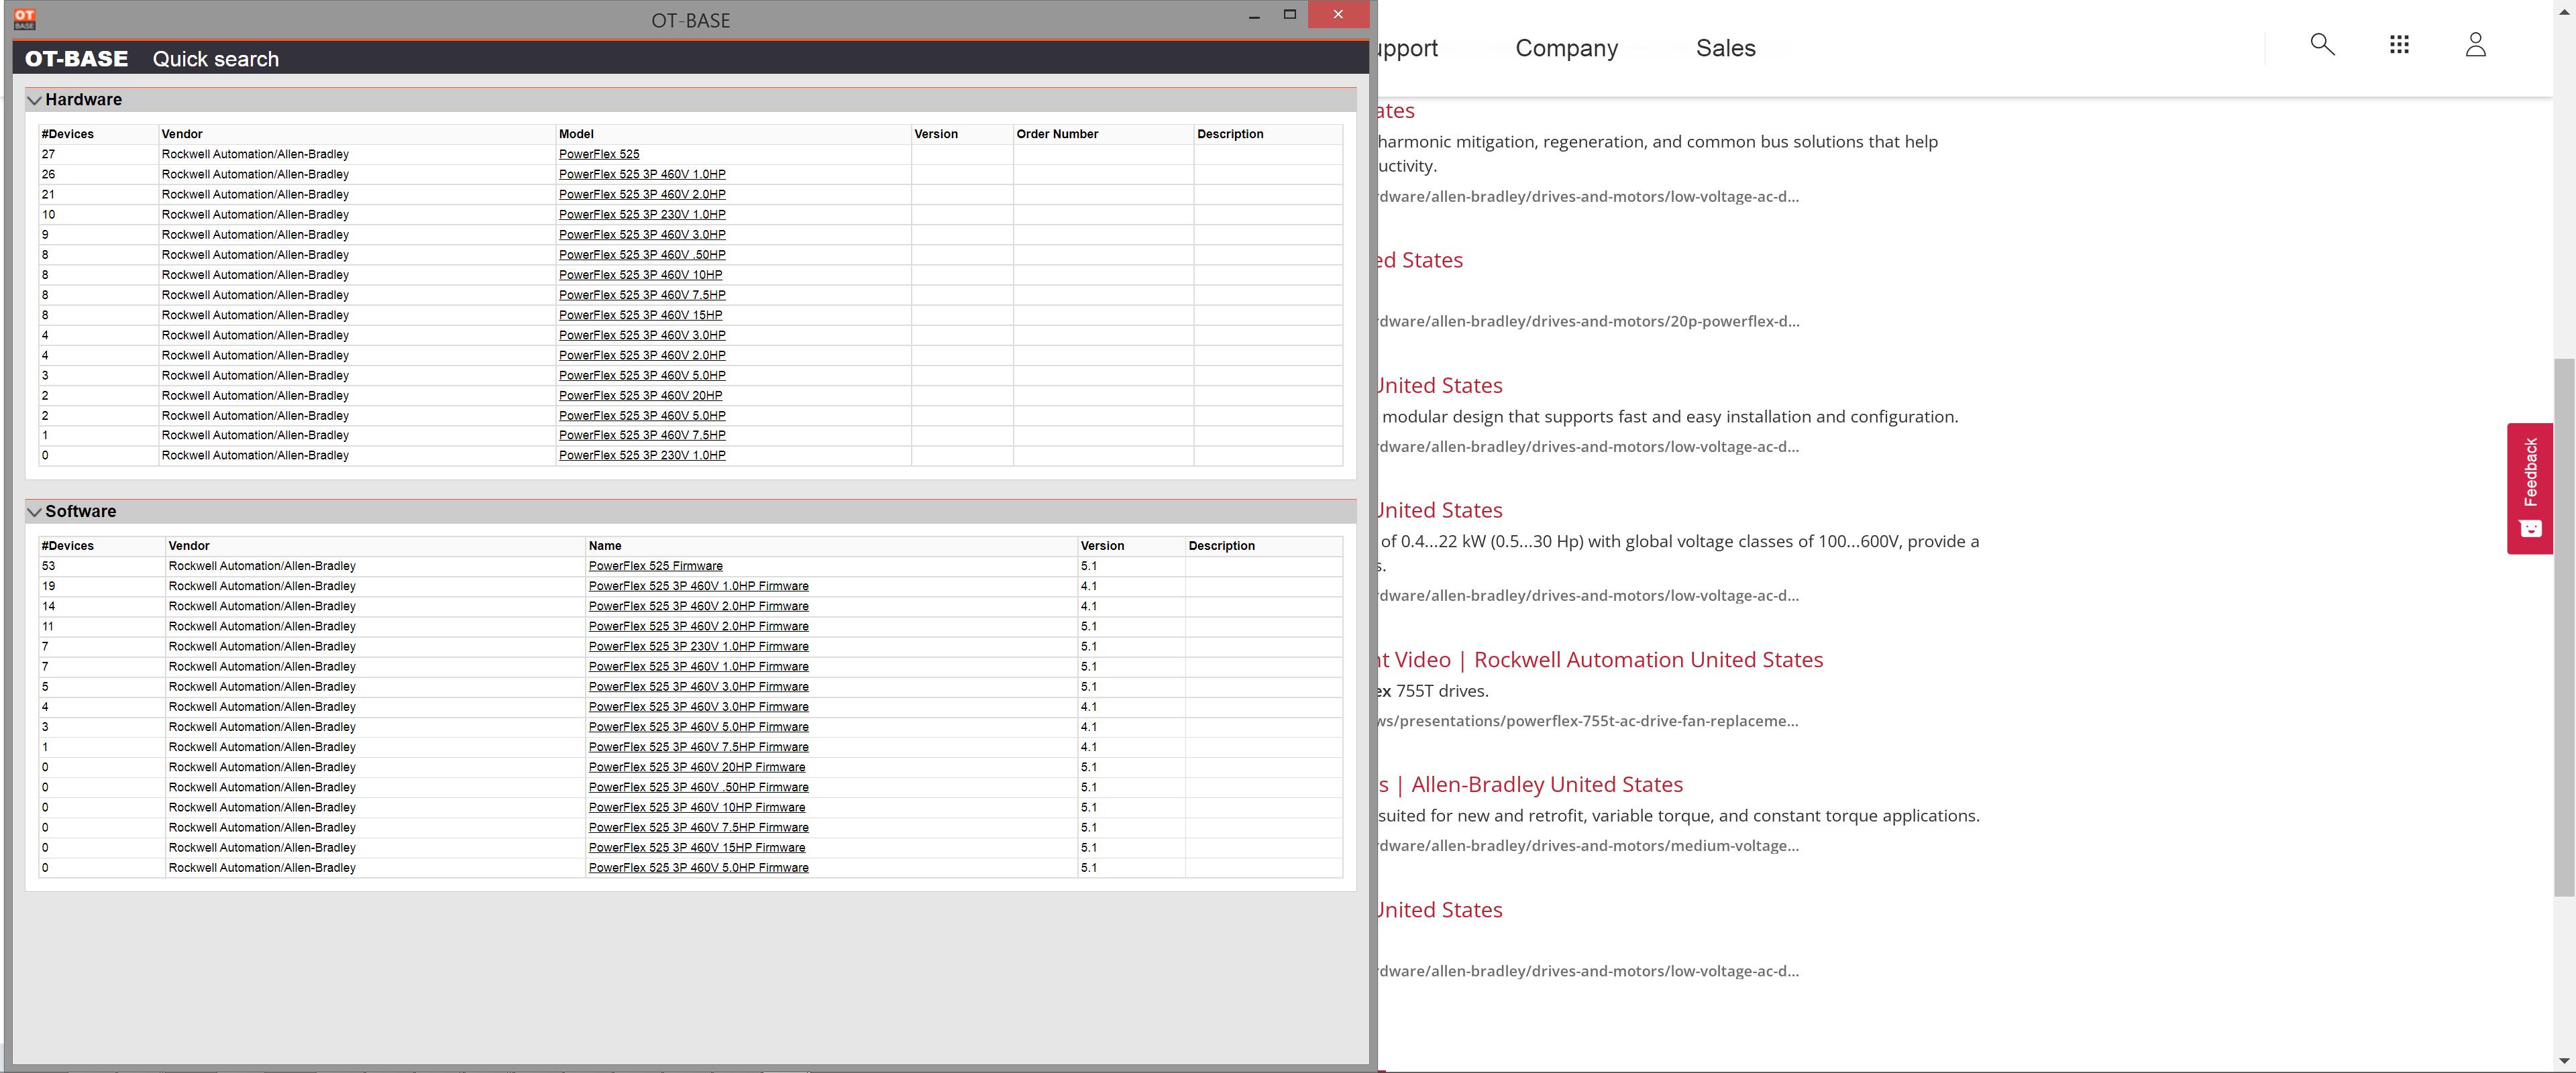Open 460V 3.0HP Firmware with 5 devices

point(698,686)
